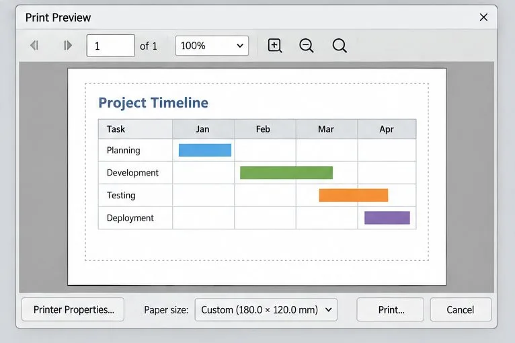Click the green Development bar
The width and height of the screenshot is (515, 343).
click(x=286, y=172)
